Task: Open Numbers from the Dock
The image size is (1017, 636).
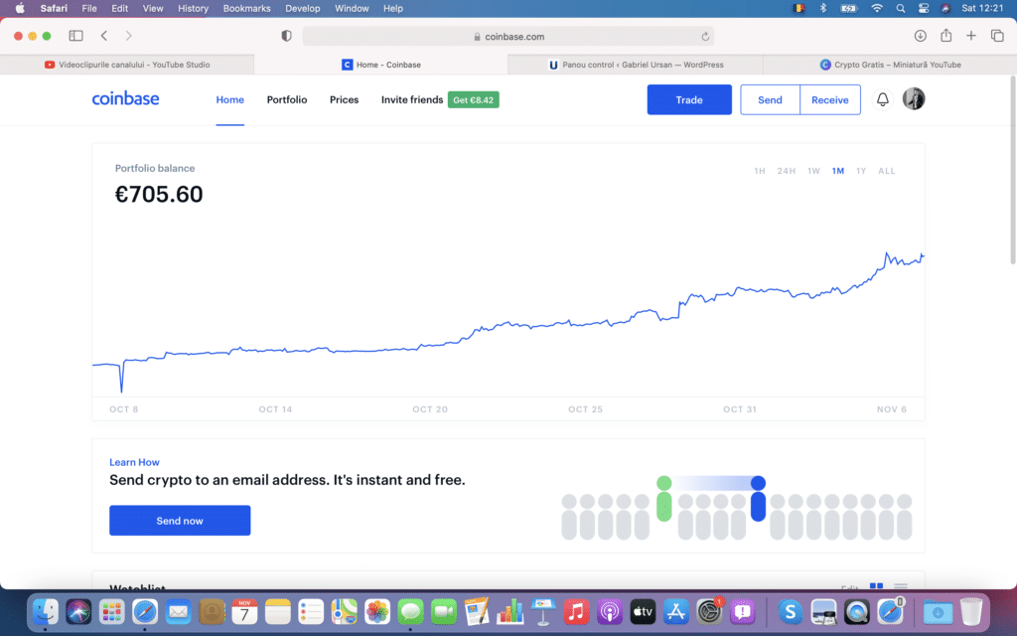Action: point(509,611)
